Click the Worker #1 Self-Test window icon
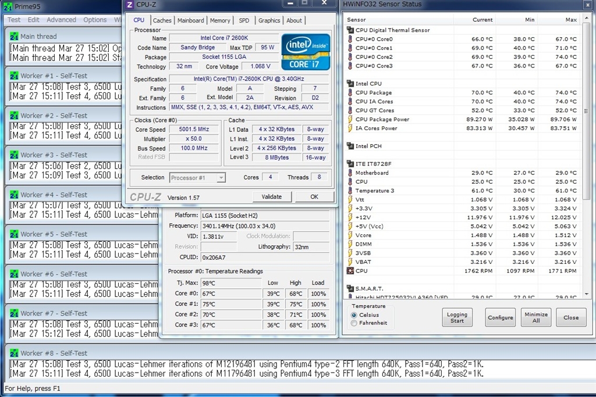Screen dimensions: 596x397 (14, 76)
